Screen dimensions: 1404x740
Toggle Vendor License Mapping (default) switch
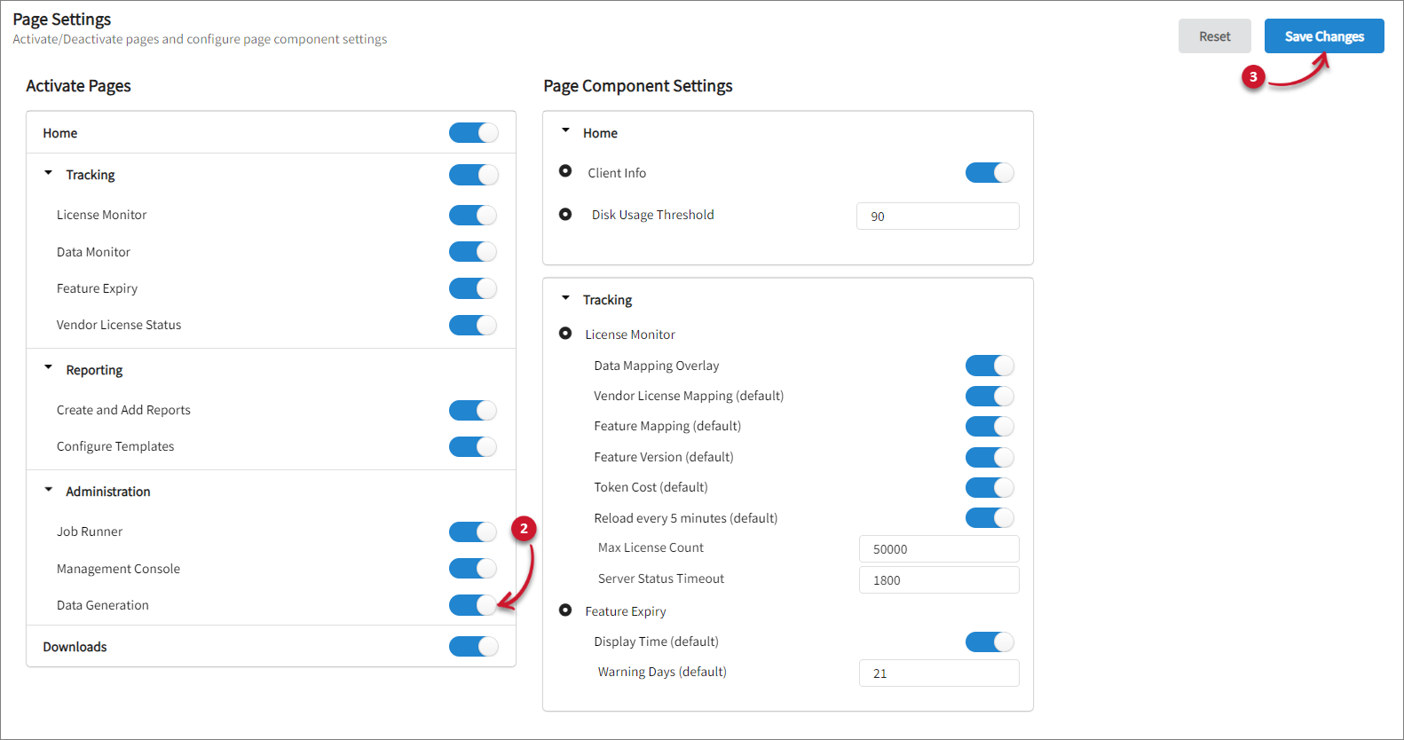(990, 396)
